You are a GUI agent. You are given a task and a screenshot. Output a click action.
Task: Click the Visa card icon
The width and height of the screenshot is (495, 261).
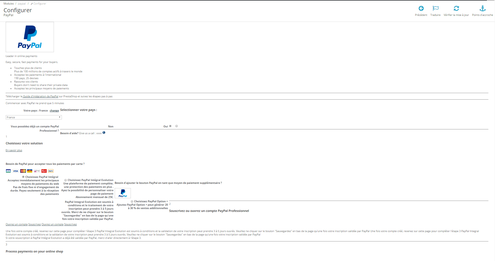[15, 171]
